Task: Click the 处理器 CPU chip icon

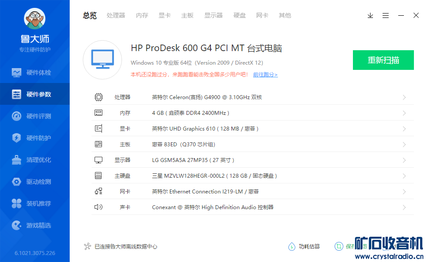Action: pos(98,97)
